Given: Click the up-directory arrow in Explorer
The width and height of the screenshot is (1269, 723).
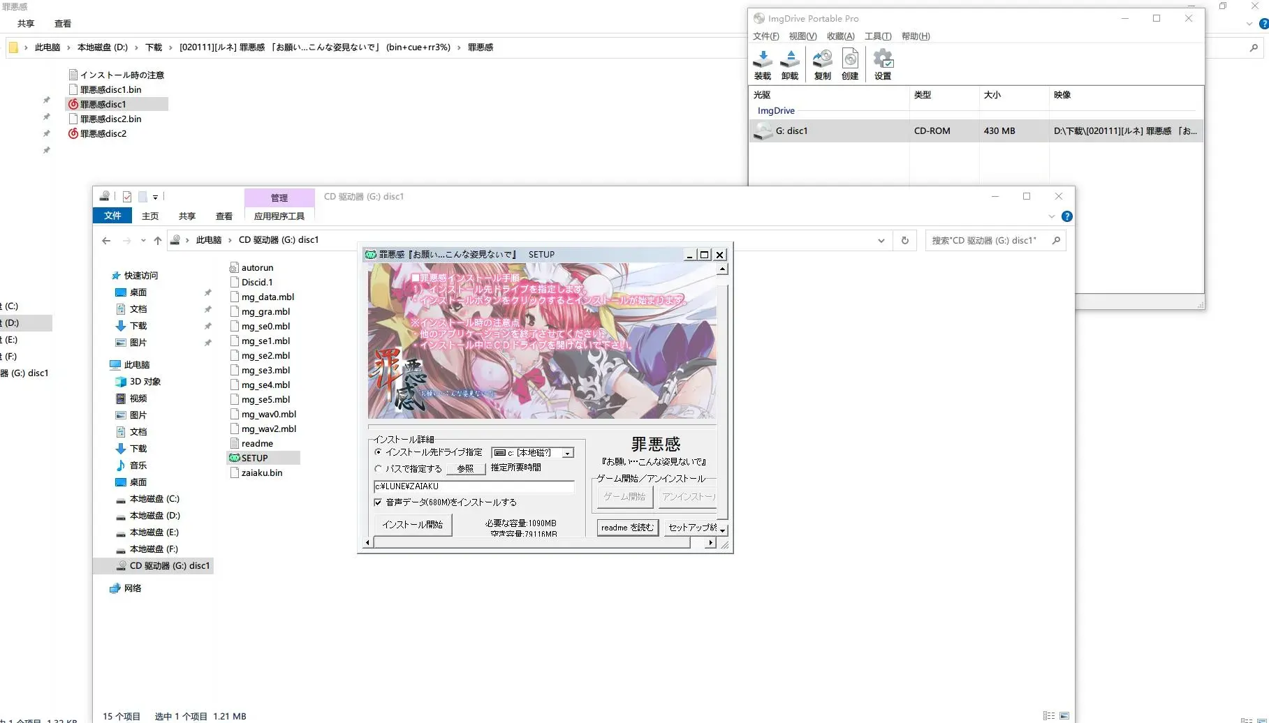Looking at the screenshot, I should (x=158, y=240).
